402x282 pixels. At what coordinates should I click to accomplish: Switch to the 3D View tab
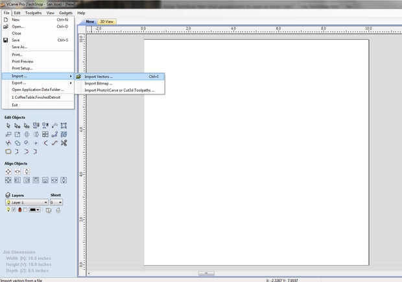coord(106,21)
